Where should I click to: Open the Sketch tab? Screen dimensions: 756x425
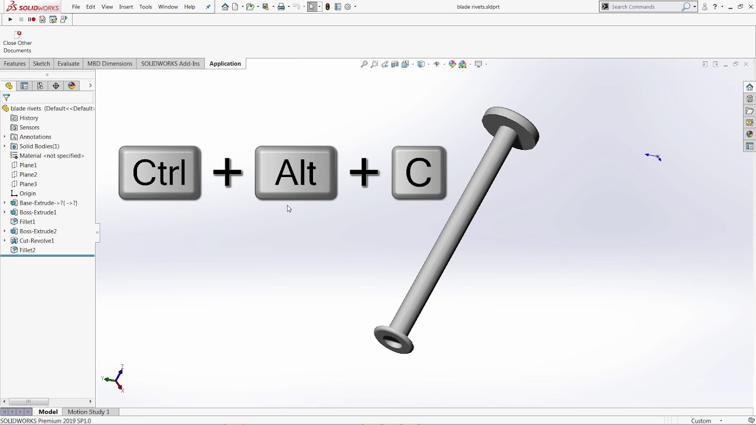click(x=41, y=64)
